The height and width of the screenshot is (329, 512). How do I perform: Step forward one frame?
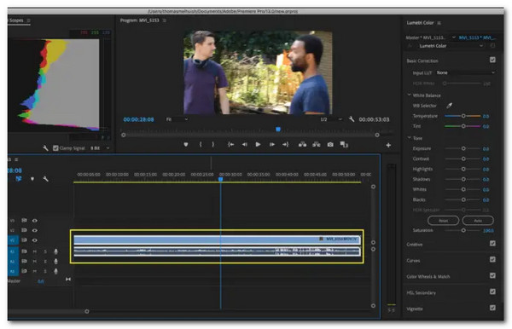[x=271, y=144]
